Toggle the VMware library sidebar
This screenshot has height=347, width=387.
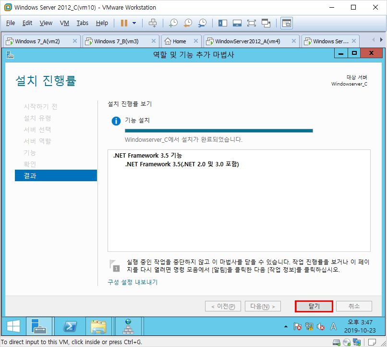coord(223,23)
